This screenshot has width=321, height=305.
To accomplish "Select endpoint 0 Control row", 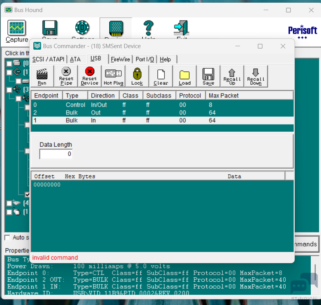I will point(162,105).
